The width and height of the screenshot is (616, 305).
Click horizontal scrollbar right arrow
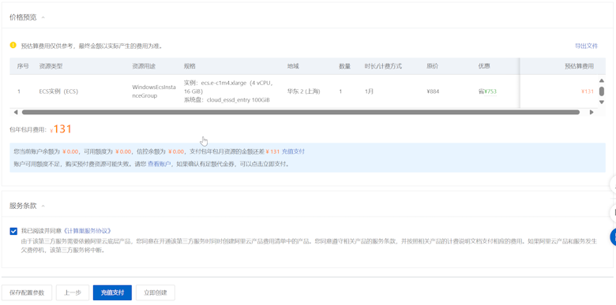592,112
